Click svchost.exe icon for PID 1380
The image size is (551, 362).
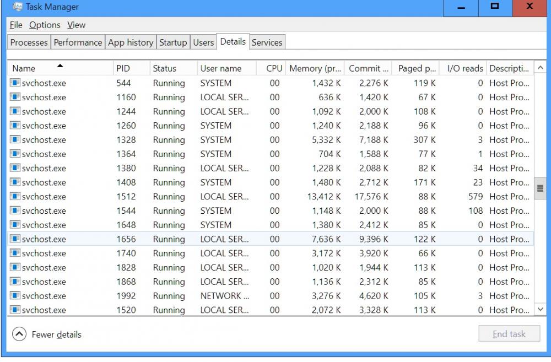[x=15, y=168]
